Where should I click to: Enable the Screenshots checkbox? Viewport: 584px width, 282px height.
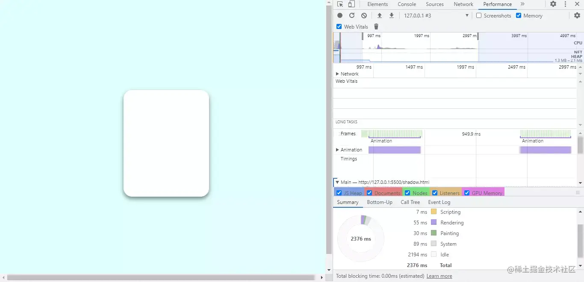tap(479, 15)
